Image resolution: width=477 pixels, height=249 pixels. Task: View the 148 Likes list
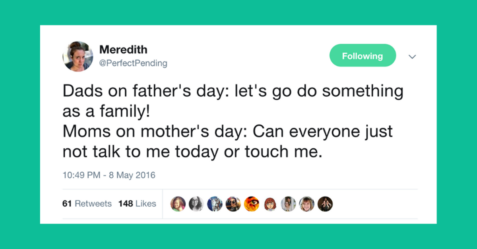(x=137, y=204)
